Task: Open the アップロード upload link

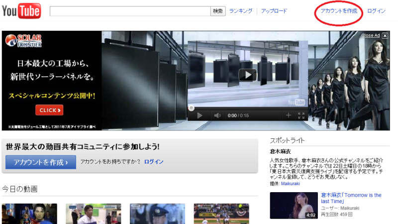Action: [x=274, y=11]
